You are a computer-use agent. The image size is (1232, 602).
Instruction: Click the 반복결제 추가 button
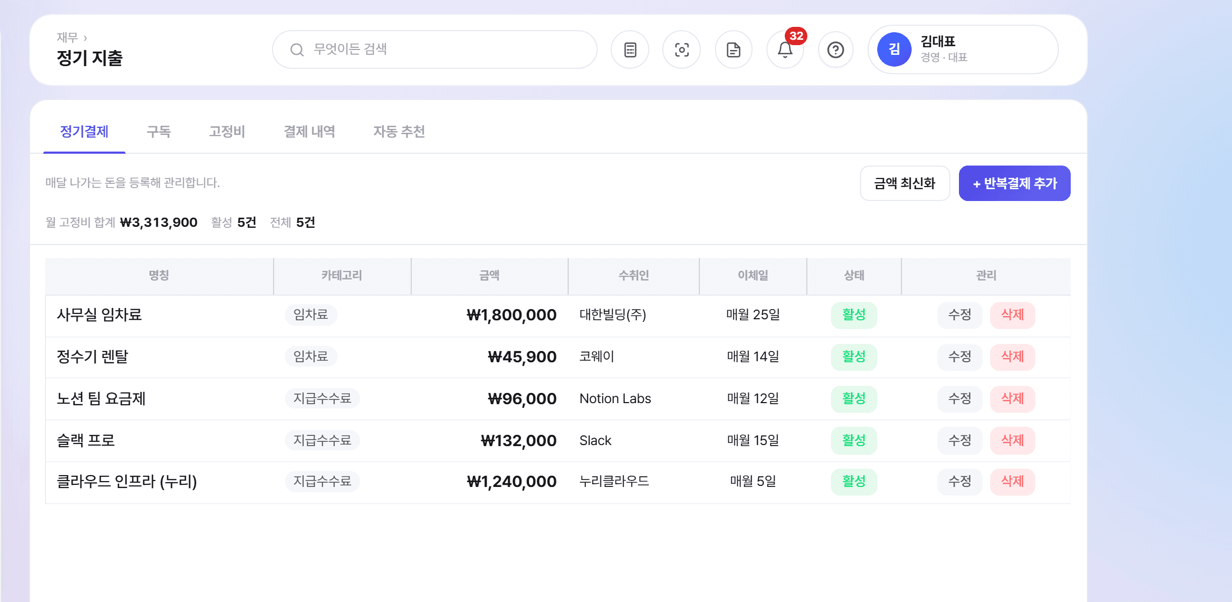click(1015, 183)
